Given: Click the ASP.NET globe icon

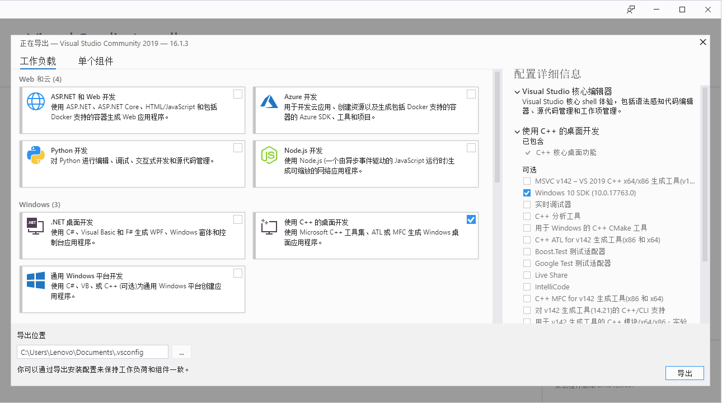Looking at the screenshot, I should tap(36, 101).
